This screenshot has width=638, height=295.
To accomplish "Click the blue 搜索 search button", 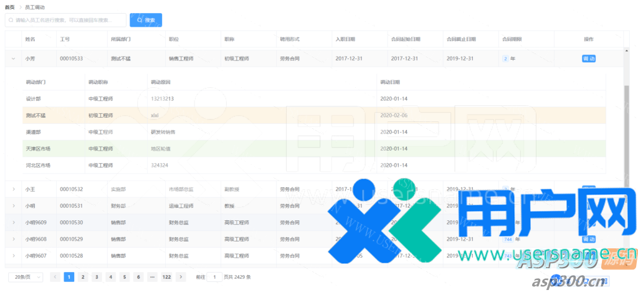I will pyautogui.click(x=146, y=20).
